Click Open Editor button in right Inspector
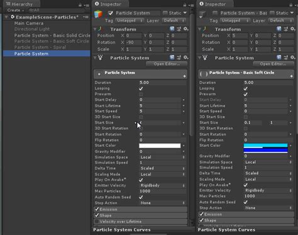The image size is (298, 235). pyautogui.click(x=273, y=64)
